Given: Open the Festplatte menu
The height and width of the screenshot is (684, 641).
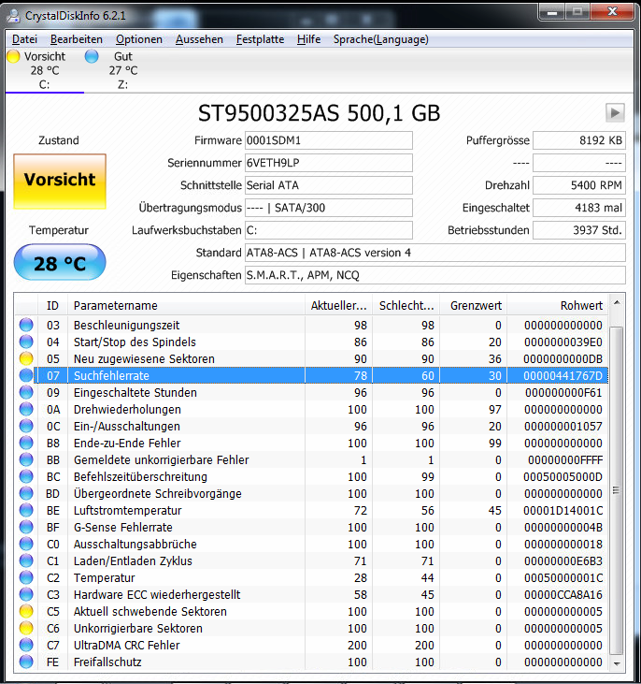Looking at the screenshot, I should [260, 39].
